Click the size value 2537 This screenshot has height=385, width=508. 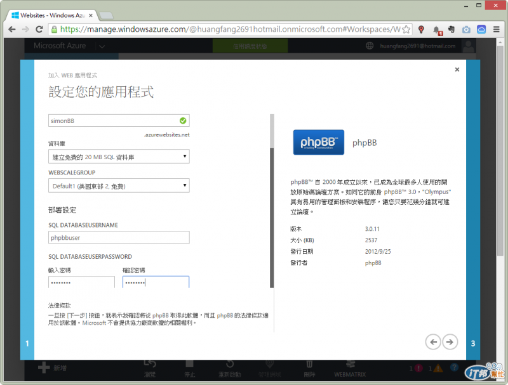[371, 240]
